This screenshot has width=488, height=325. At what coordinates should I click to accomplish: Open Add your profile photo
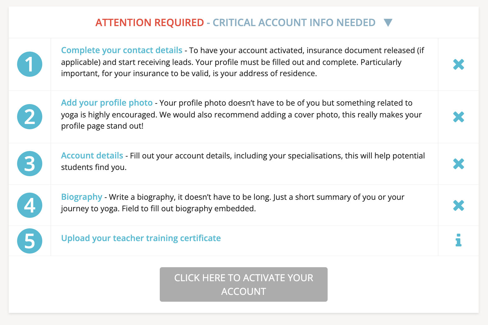pos(107,103)
